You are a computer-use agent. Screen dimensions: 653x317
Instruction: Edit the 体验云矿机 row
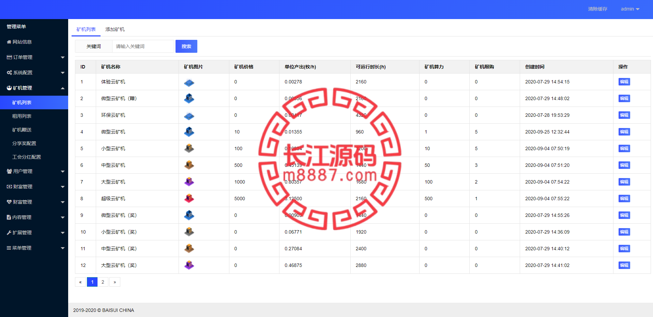pyautogui.click(x=624, y=82)
